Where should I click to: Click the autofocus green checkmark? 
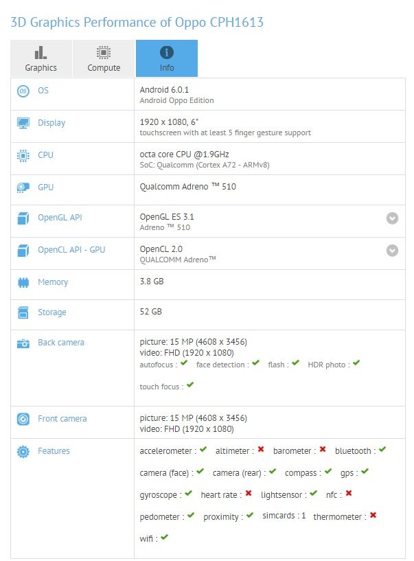coord(184,363)
